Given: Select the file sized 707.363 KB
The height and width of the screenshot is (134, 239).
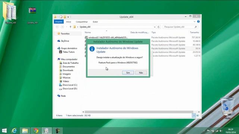Looking at the screenshot, I should pos(142,37).
